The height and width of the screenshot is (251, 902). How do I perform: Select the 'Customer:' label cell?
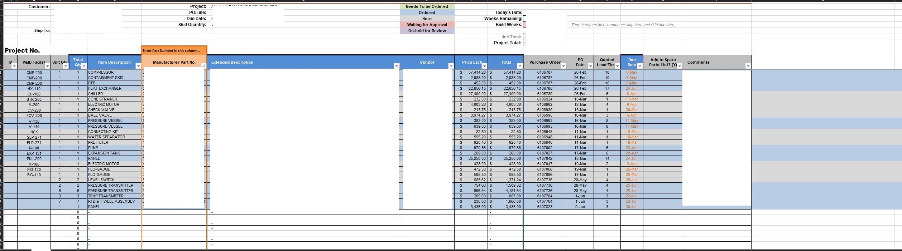coord(39,6)
